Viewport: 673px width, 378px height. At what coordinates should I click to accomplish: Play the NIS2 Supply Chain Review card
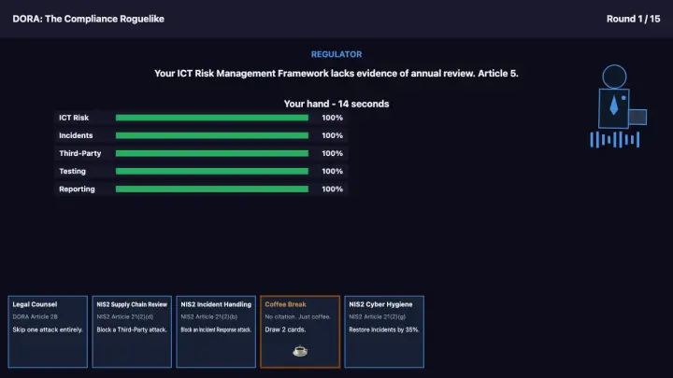click(132, 331)
